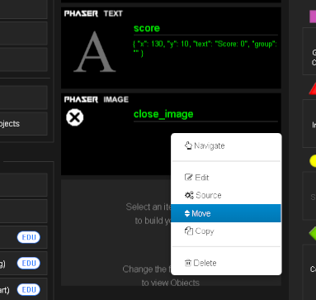The image size is (316, 300).
Task: Click the middle EDU badge
Action: 29,264
